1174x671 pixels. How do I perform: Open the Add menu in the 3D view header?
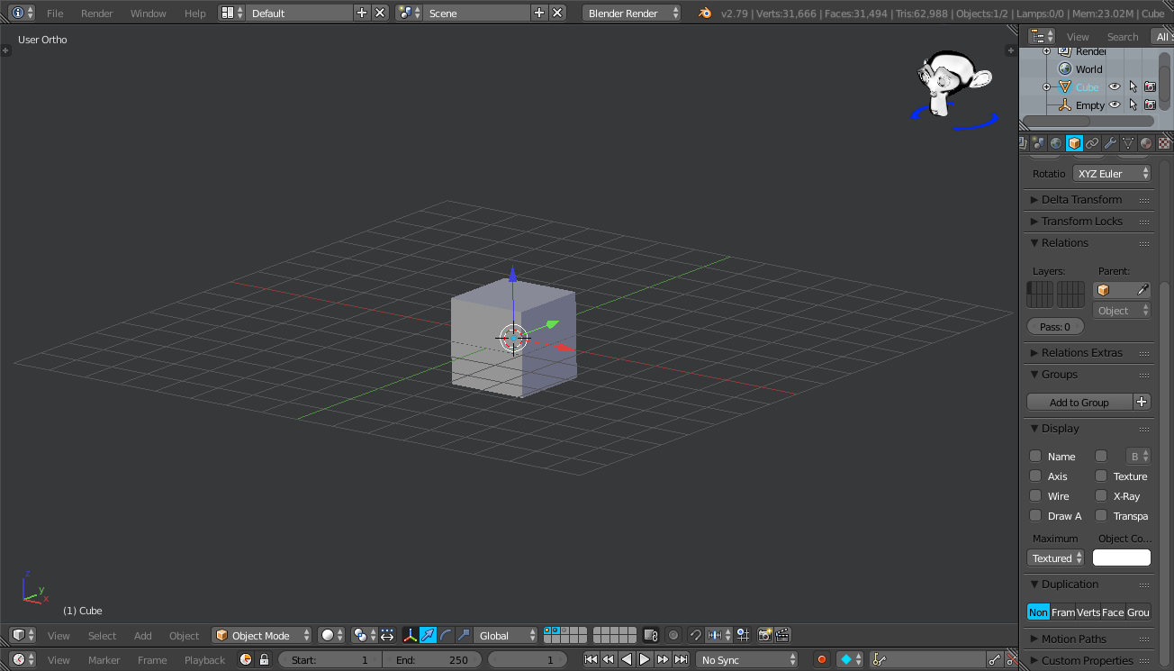click(x=143, y=636)
